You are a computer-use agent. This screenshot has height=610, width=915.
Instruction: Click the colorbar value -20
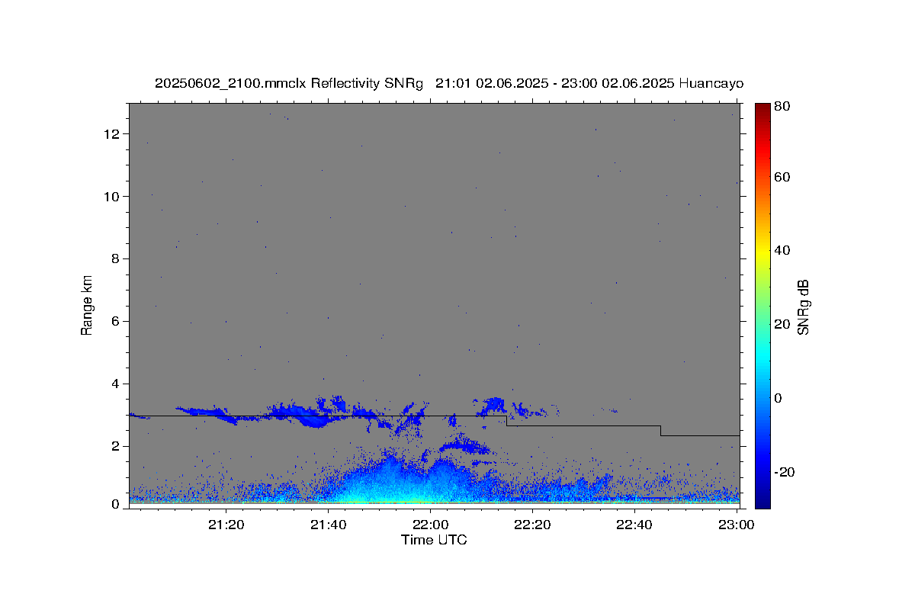(x=783, y=472)
